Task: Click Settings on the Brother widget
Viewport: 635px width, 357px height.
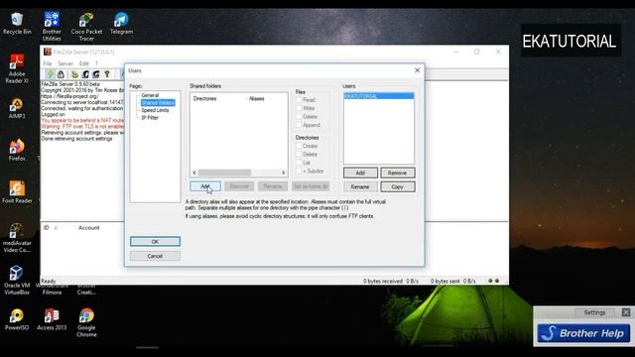Action: click(594, 312)
